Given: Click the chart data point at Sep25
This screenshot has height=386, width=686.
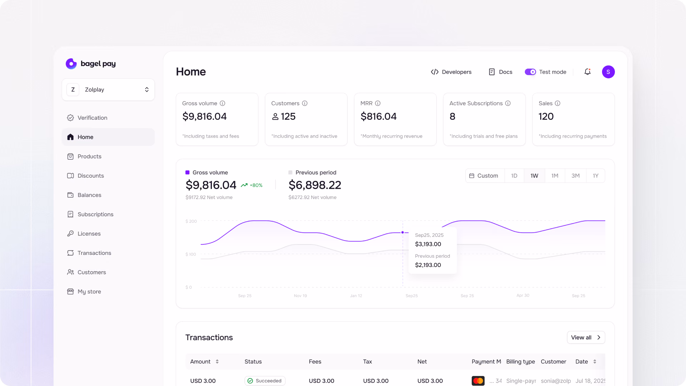Looking at the screenshot, I should (x=403, y=232).
